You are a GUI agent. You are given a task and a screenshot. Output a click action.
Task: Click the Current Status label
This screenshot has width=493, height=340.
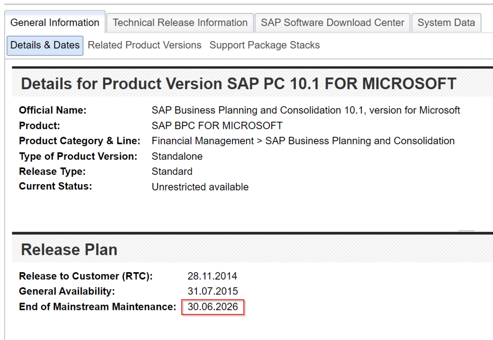(x=55, y=186)
